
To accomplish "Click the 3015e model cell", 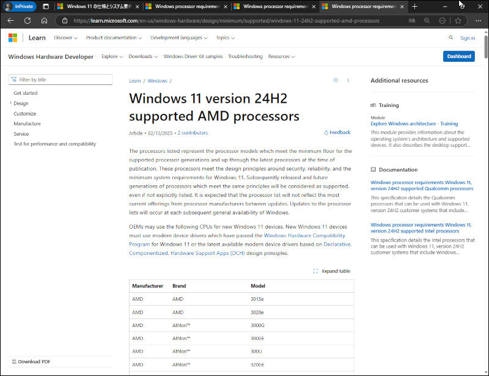I will 257,299.
